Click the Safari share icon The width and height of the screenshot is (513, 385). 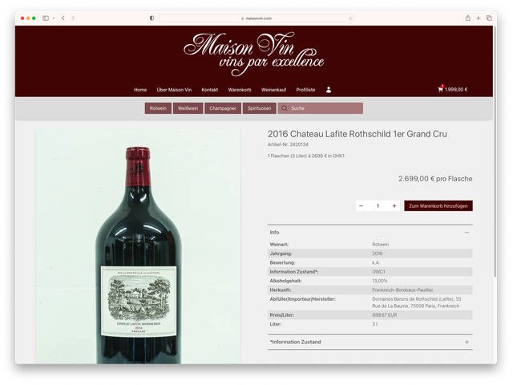click(468, 18)
